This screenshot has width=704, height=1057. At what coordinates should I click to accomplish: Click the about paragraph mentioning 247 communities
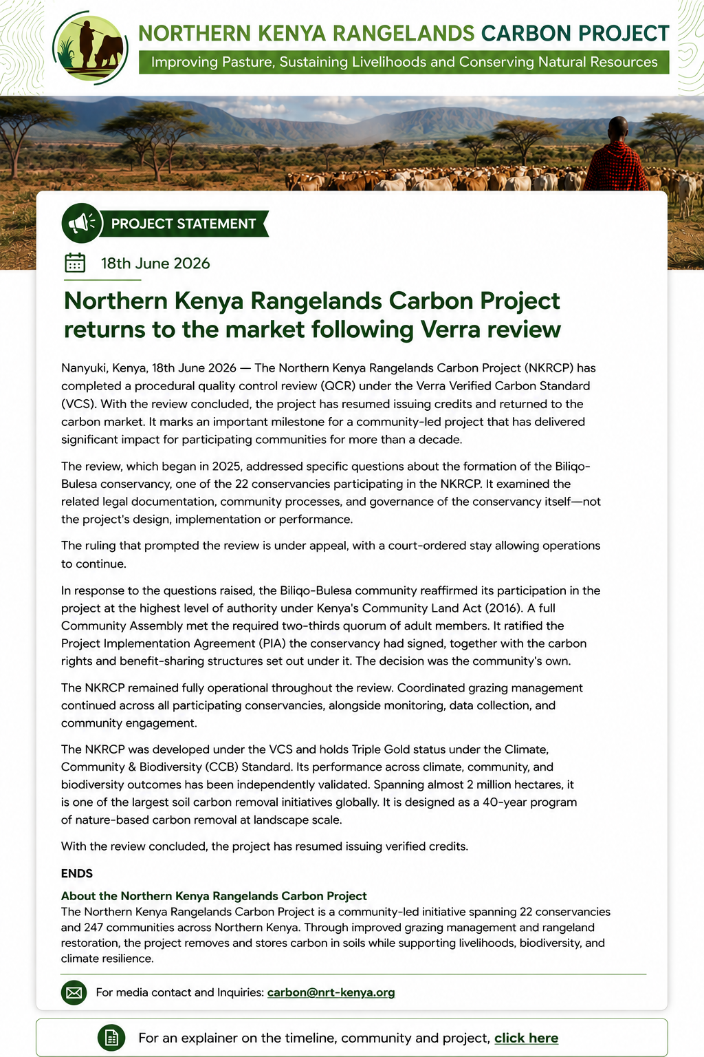click(335, 935)
